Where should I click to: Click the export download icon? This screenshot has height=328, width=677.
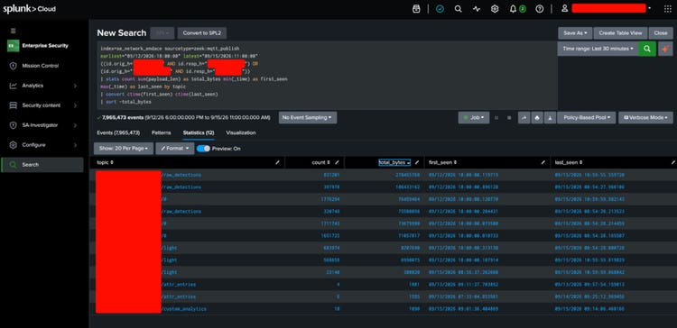[550, 118]
